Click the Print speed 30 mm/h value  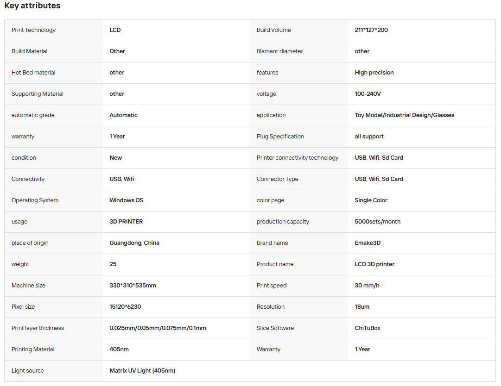pos(367,286)
